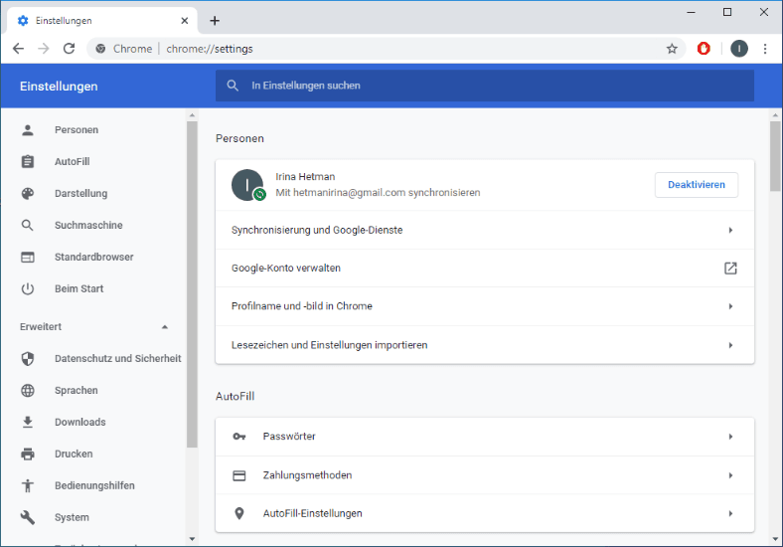This screenshot has width=783, height=547.
Task: Click the AutoFill clipboard icon
Action: pyautogui.click(x=28, y=161)
